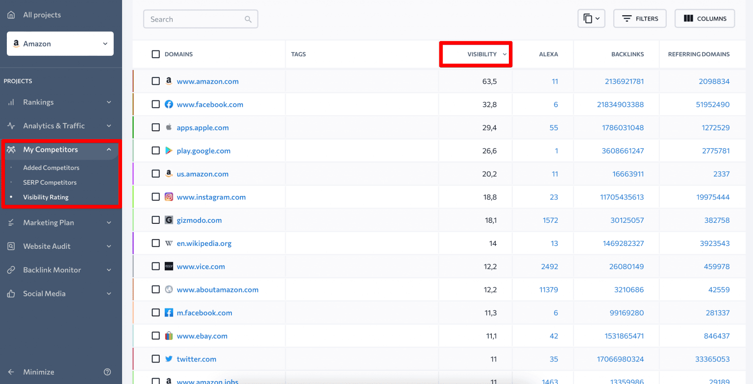Expand the Marketing Plan chevron
Image resolution: width=753 pixels, height=384 pixels.
[109, 222]
